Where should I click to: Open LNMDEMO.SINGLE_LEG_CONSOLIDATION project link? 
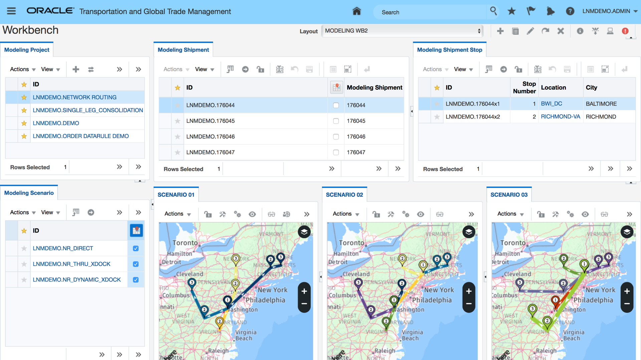(88, 110)
